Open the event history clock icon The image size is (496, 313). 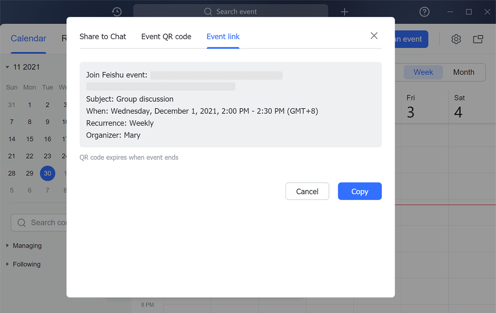(116, 11)
